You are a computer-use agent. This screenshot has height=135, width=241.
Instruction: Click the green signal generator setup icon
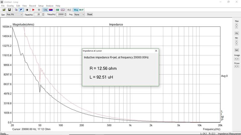[57, 10]
